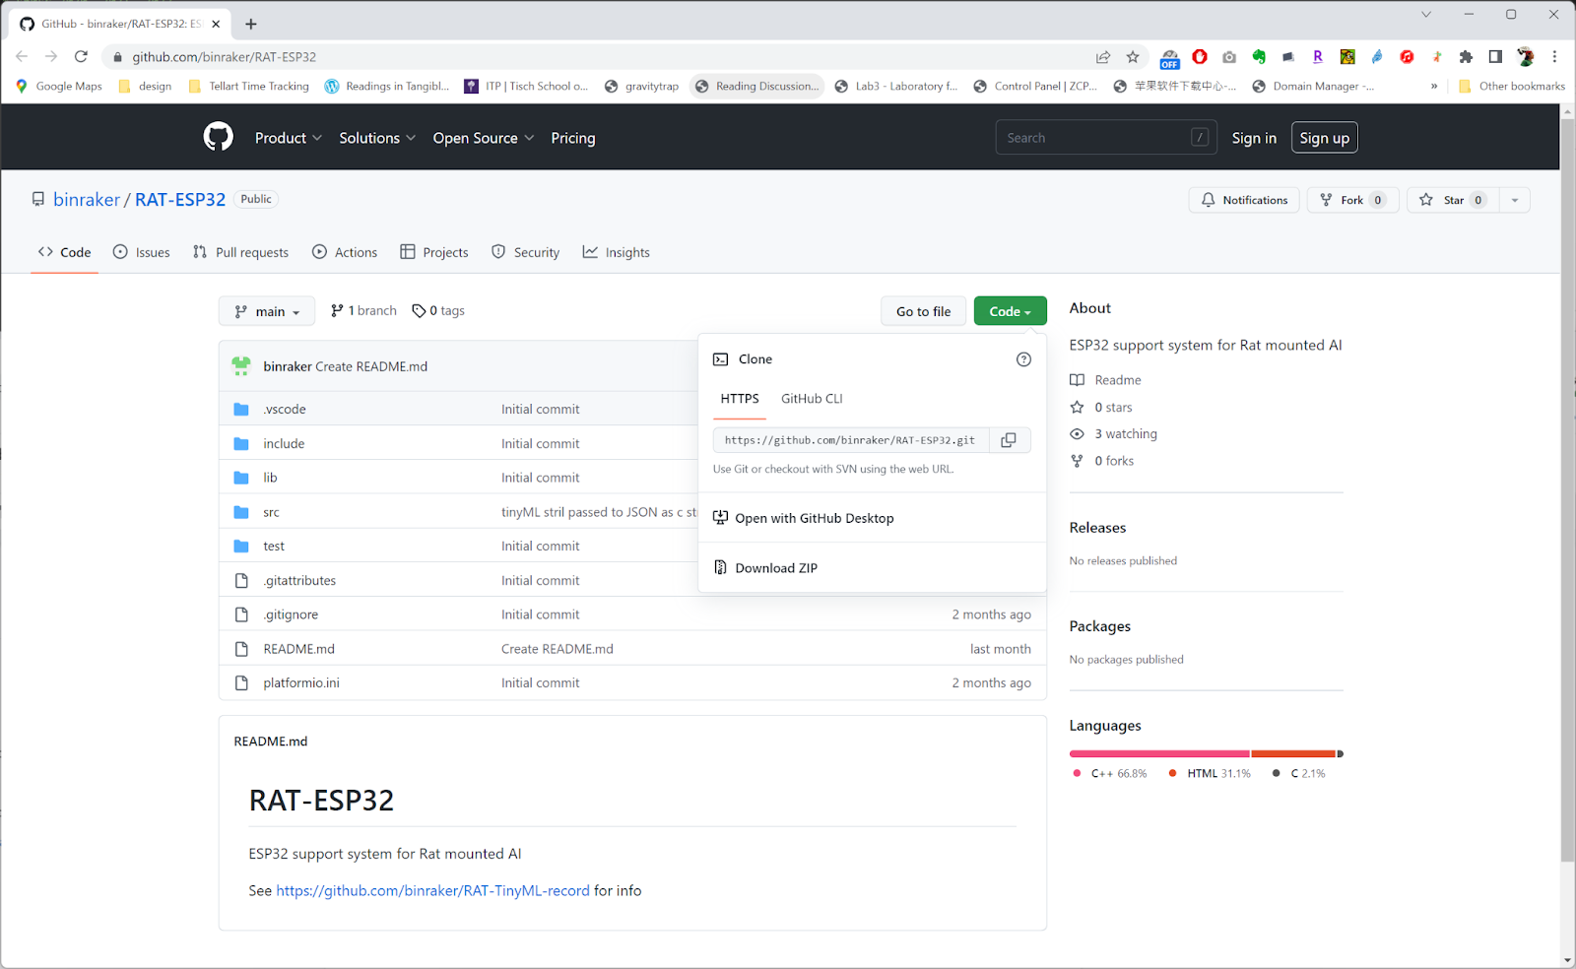The height and width of the screenshot is (969, 1576).
Task: Click the browser reload icon
Action: click(x=81, y=57)
